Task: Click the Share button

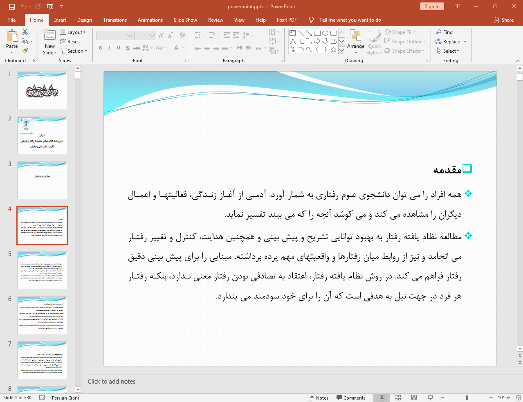Action: [504, 20]
